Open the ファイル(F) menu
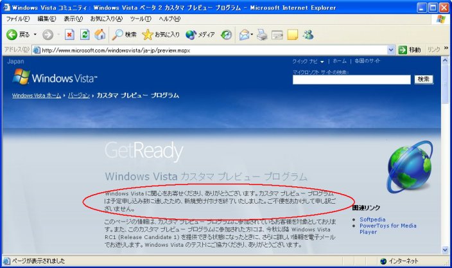Image resolution: width=452 pixels, height=268 pixels. (18, 19)
